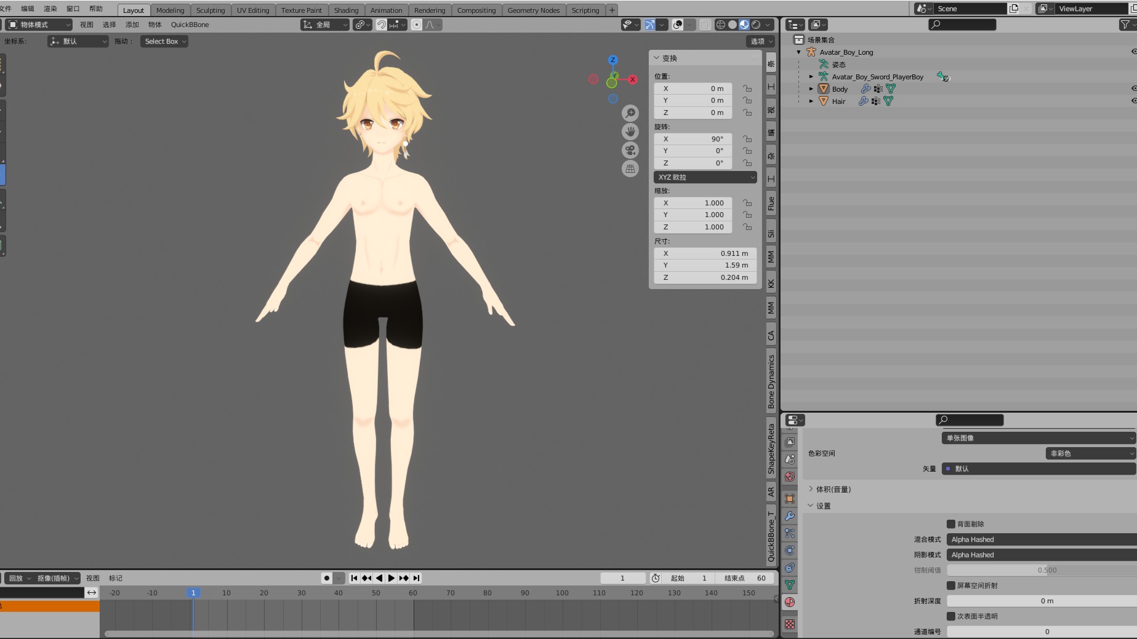Open the UV Editing workspace tab
This screenshot has width=1137, height=639.
click(x=253, y=10)
